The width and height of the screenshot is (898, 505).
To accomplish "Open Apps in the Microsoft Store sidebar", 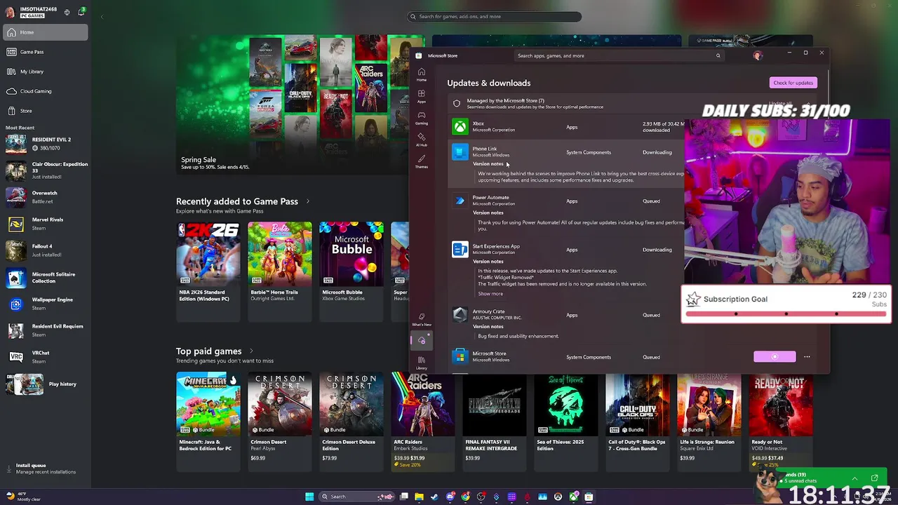I will [x=421, y=96].
